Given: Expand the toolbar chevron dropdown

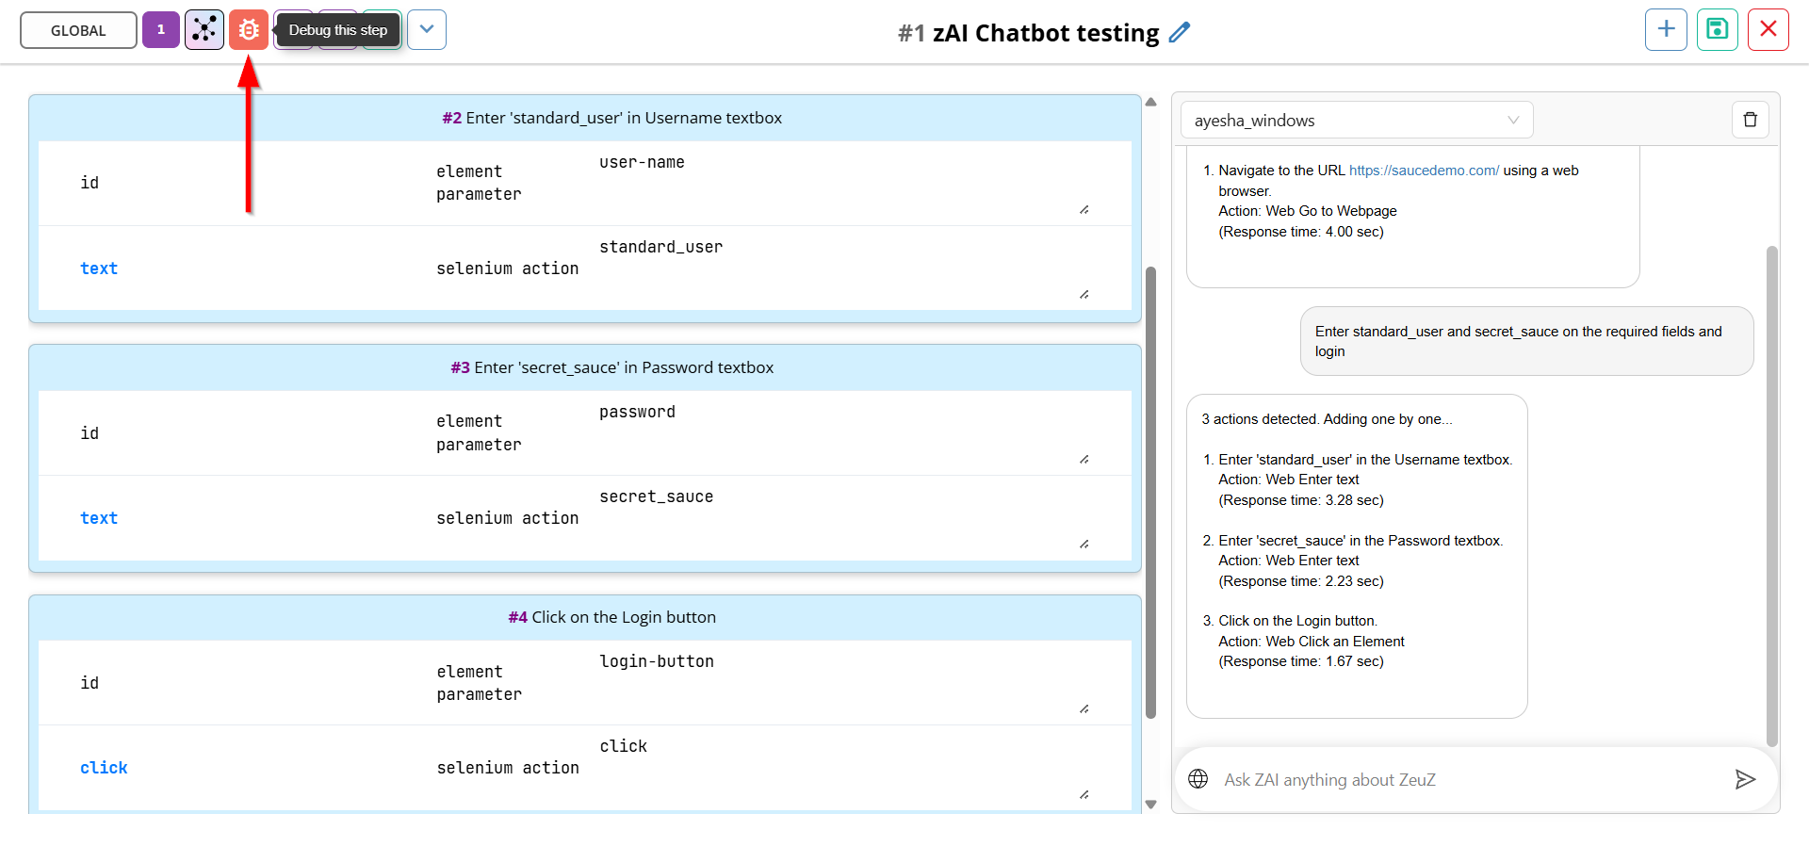Looking at the screenshot, I should 427,30.
